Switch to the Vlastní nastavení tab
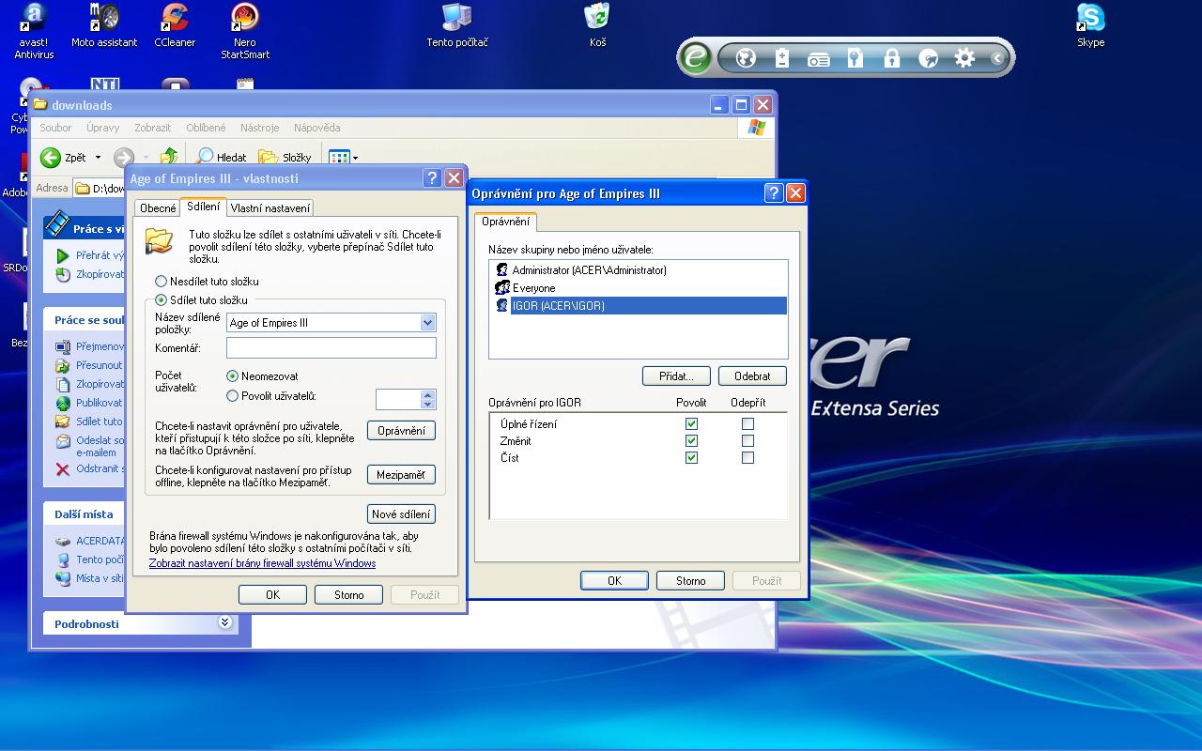 [x=270, y=208]
